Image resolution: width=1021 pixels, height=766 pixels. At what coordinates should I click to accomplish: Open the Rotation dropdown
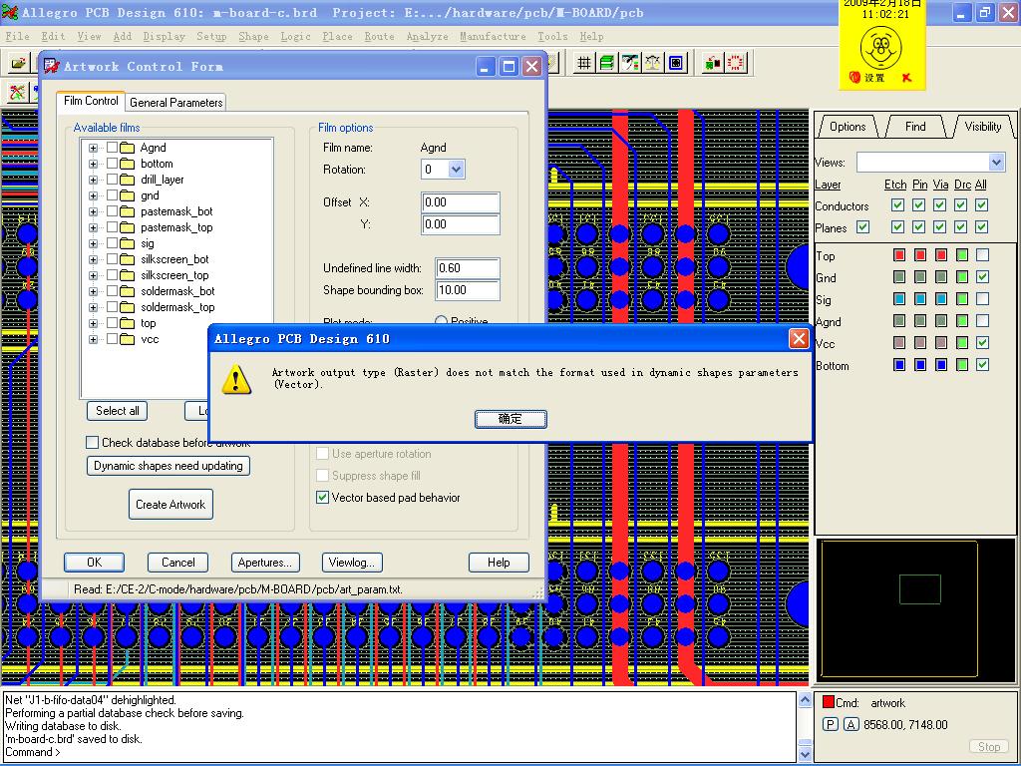[456, 170]
